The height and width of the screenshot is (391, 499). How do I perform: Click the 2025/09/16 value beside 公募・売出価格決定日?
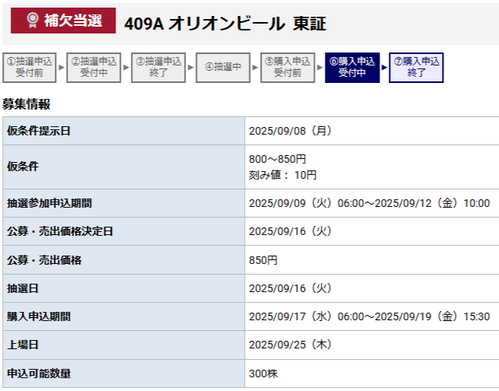[291, 231]
